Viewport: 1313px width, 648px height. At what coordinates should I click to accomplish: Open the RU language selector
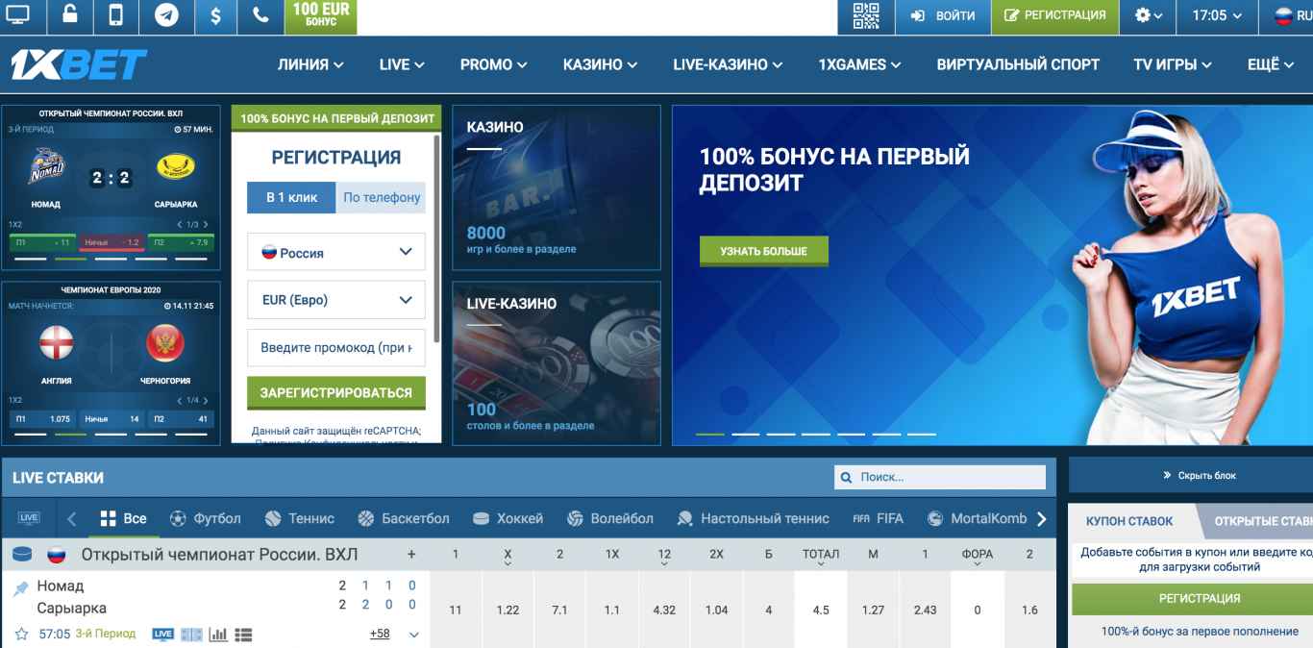[1292, 15]
